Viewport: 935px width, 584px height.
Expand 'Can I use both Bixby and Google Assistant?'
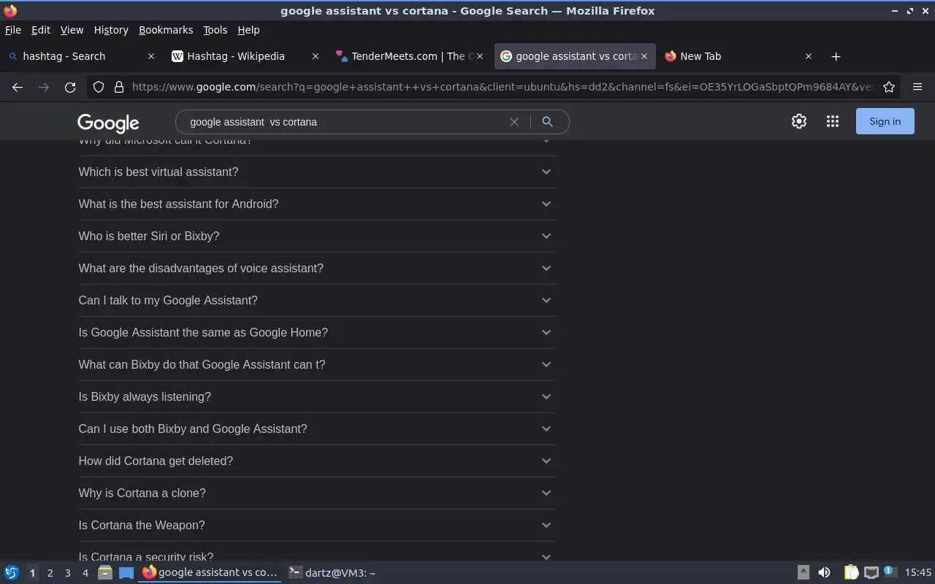316,429
